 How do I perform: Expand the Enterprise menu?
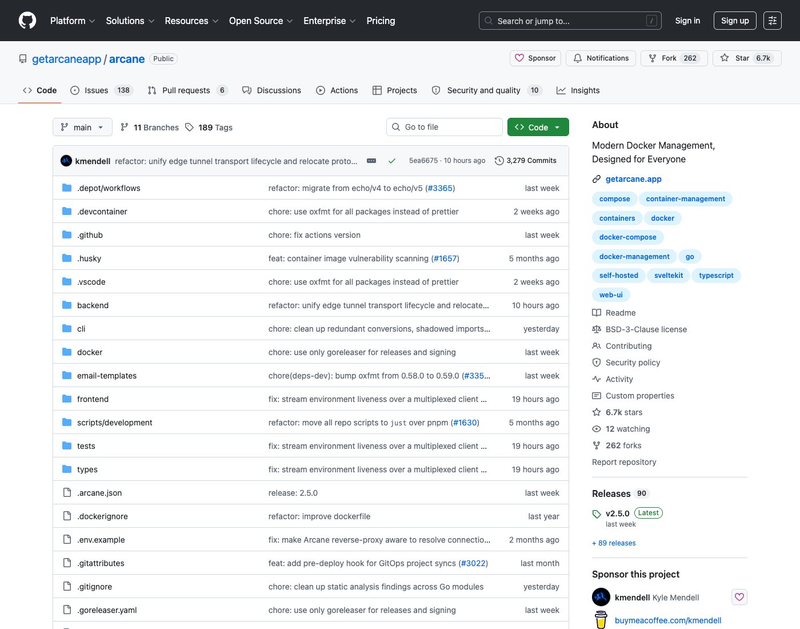[330, 21]
